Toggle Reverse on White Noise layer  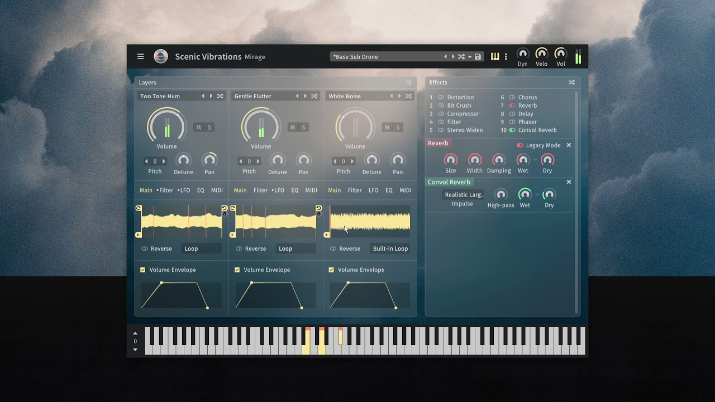[x=333, y=248]
